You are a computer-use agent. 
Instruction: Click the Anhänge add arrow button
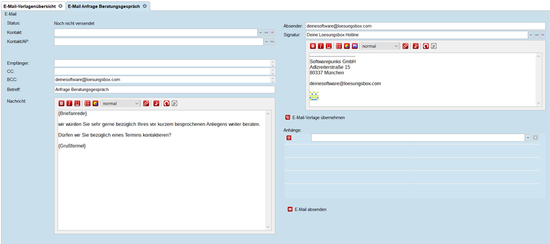click(535, 138)
